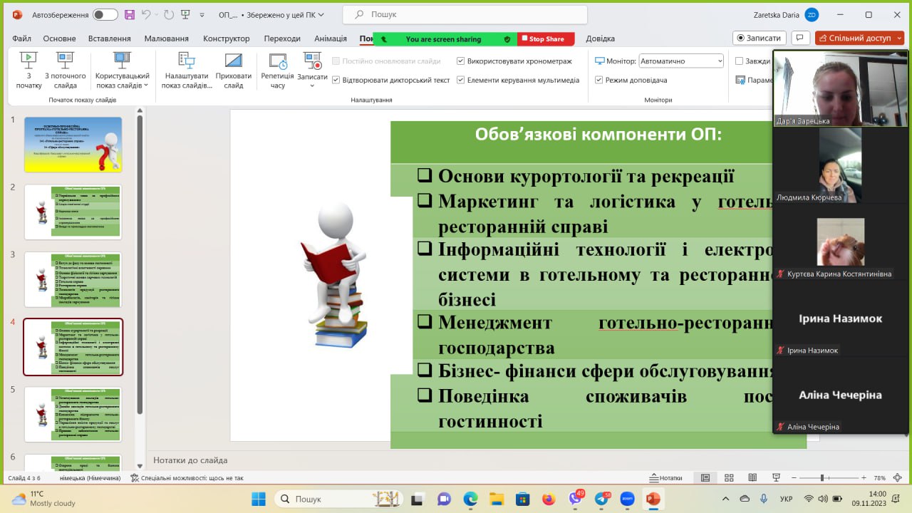Toggle Режим доповідача checkbox

pyautogui.click(x=599, y=81)
